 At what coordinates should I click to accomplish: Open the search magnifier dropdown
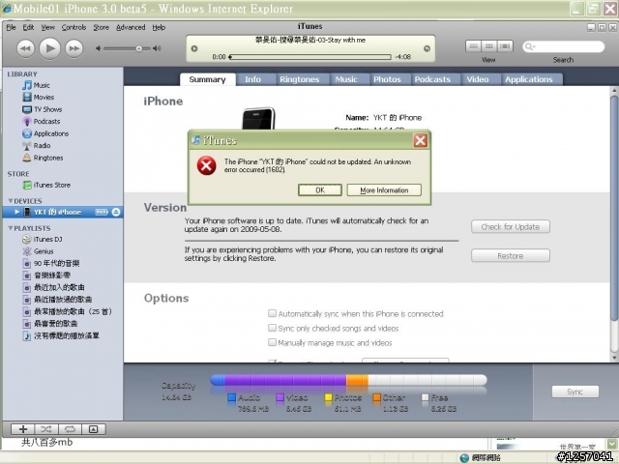click(x=530, y=46)
